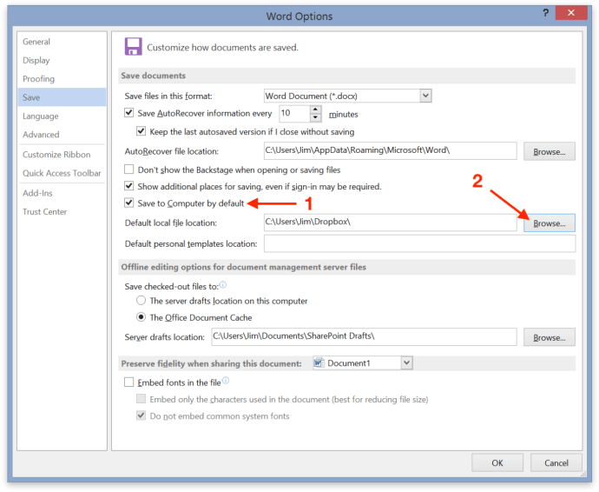Click the purple floppy disk save icon
Viewport: 599px width, 492px height.
[x=133, y=47]
